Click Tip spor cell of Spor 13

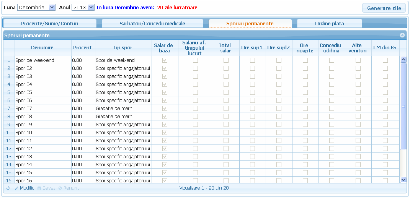coord(123,157)
